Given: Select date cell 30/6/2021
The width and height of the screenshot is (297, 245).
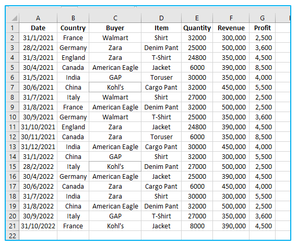Looking at the screenshot, I should click(x=38, y=87).
